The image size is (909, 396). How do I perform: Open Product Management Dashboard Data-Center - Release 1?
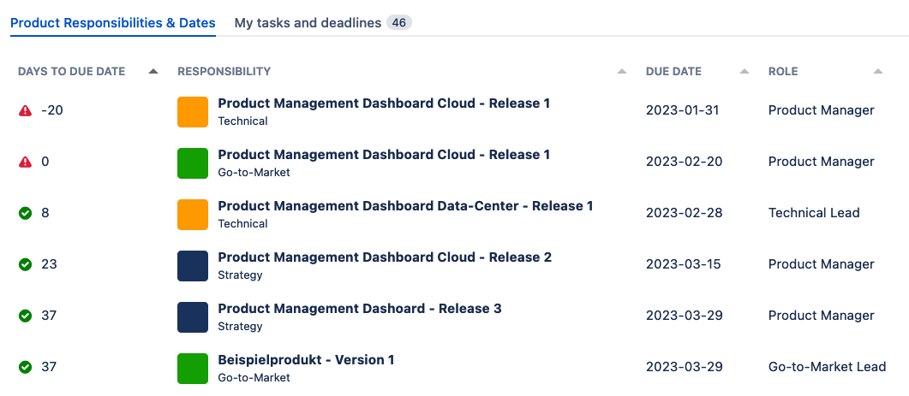coord(405,206)
